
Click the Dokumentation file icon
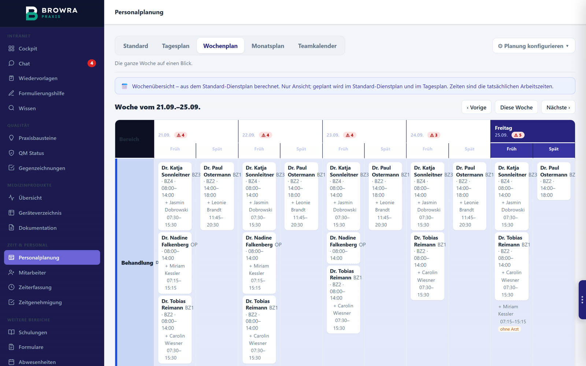coord(11,228)
